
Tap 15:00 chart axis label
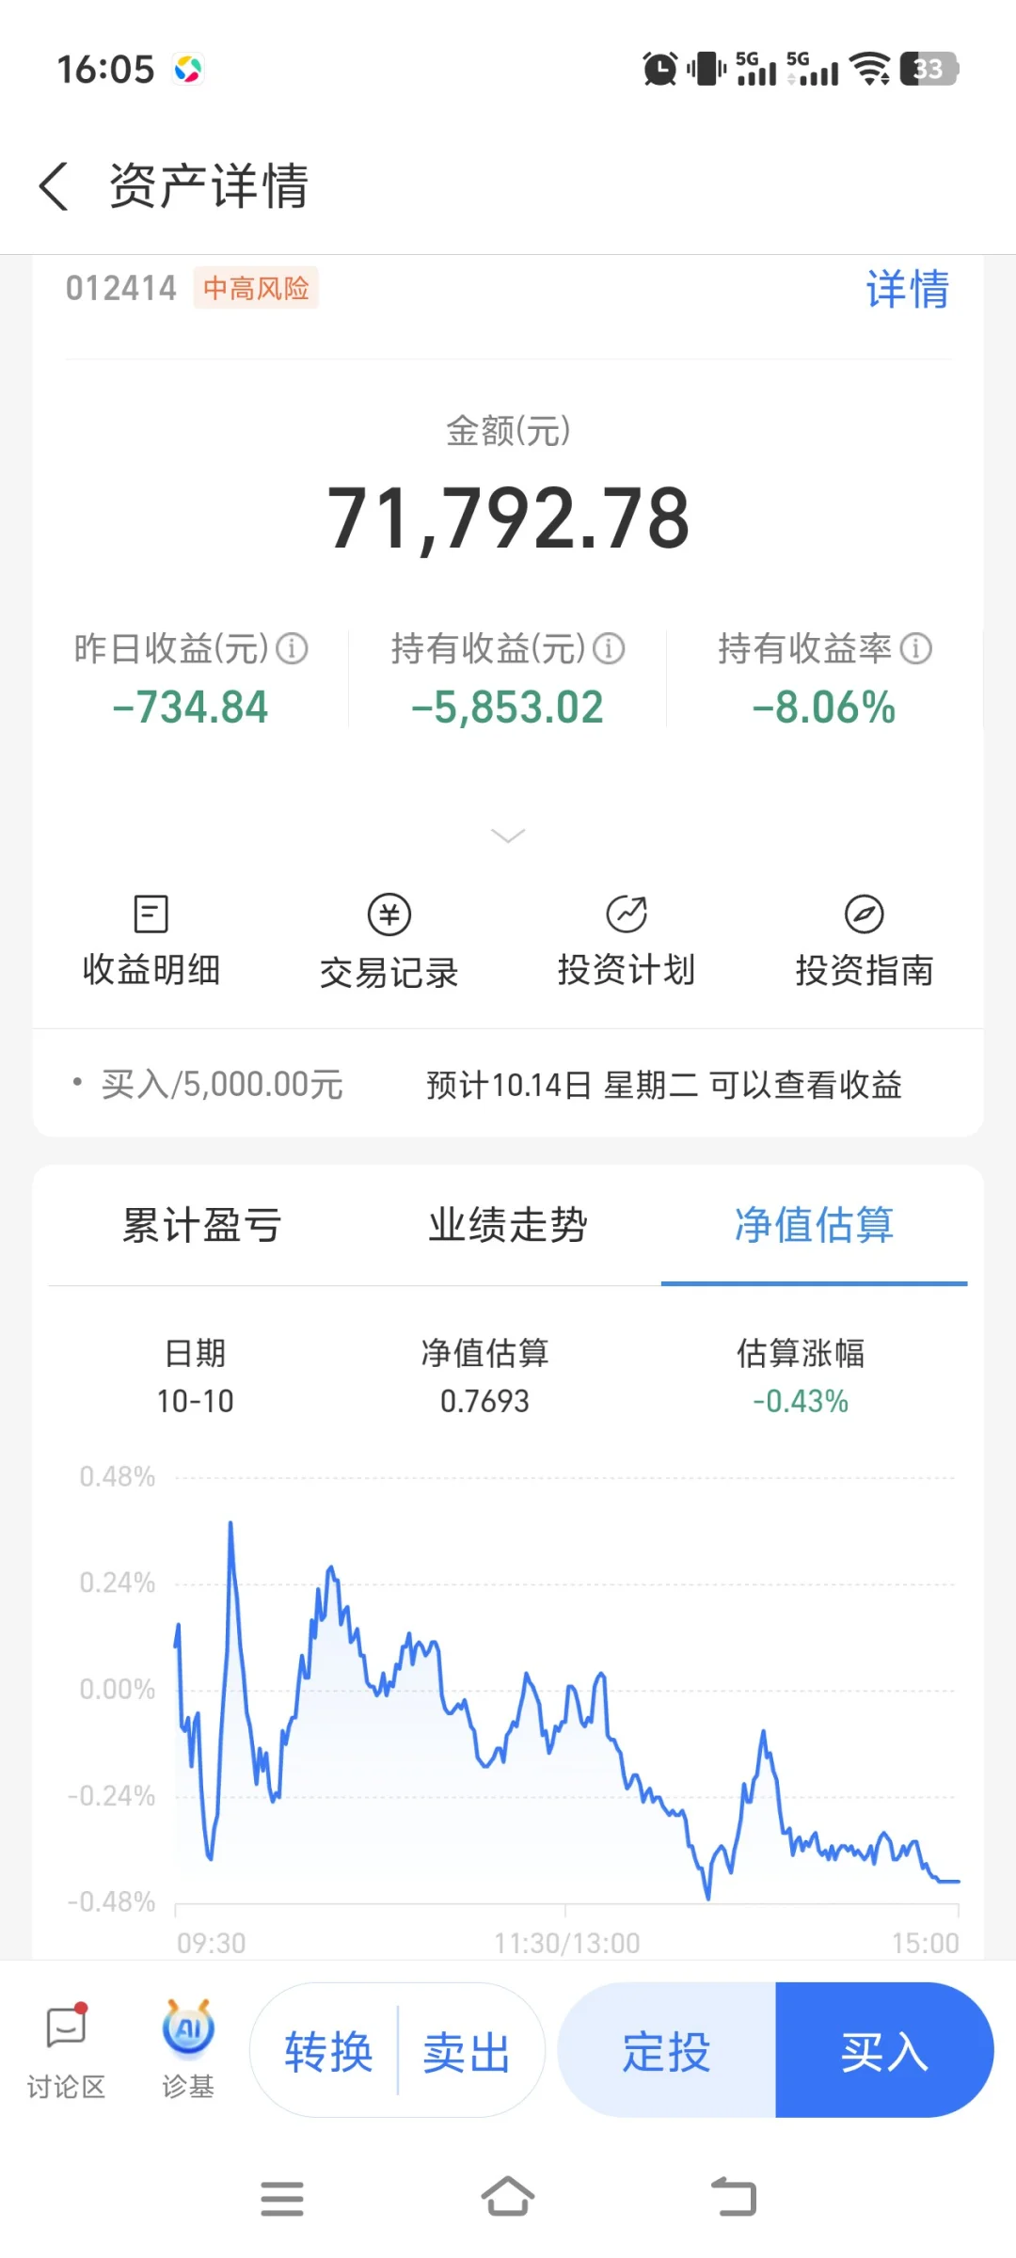click(926, 1943)
